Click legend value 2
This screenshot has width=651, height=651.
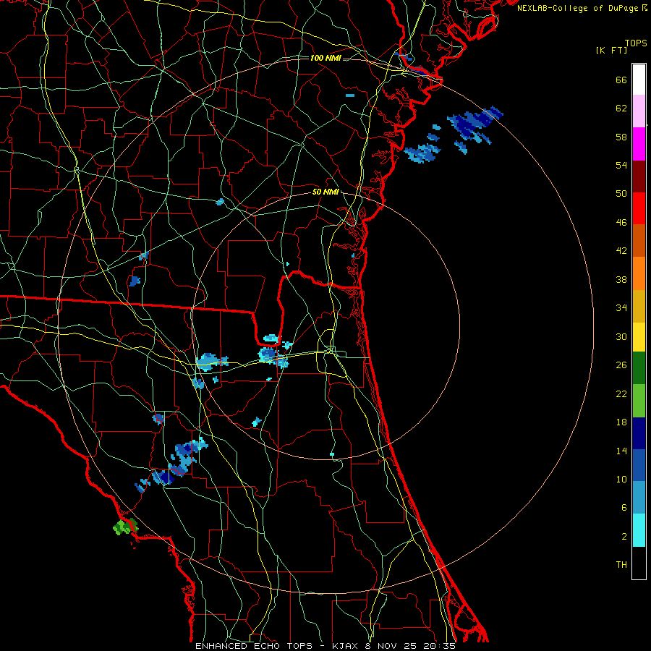point(624,537)
